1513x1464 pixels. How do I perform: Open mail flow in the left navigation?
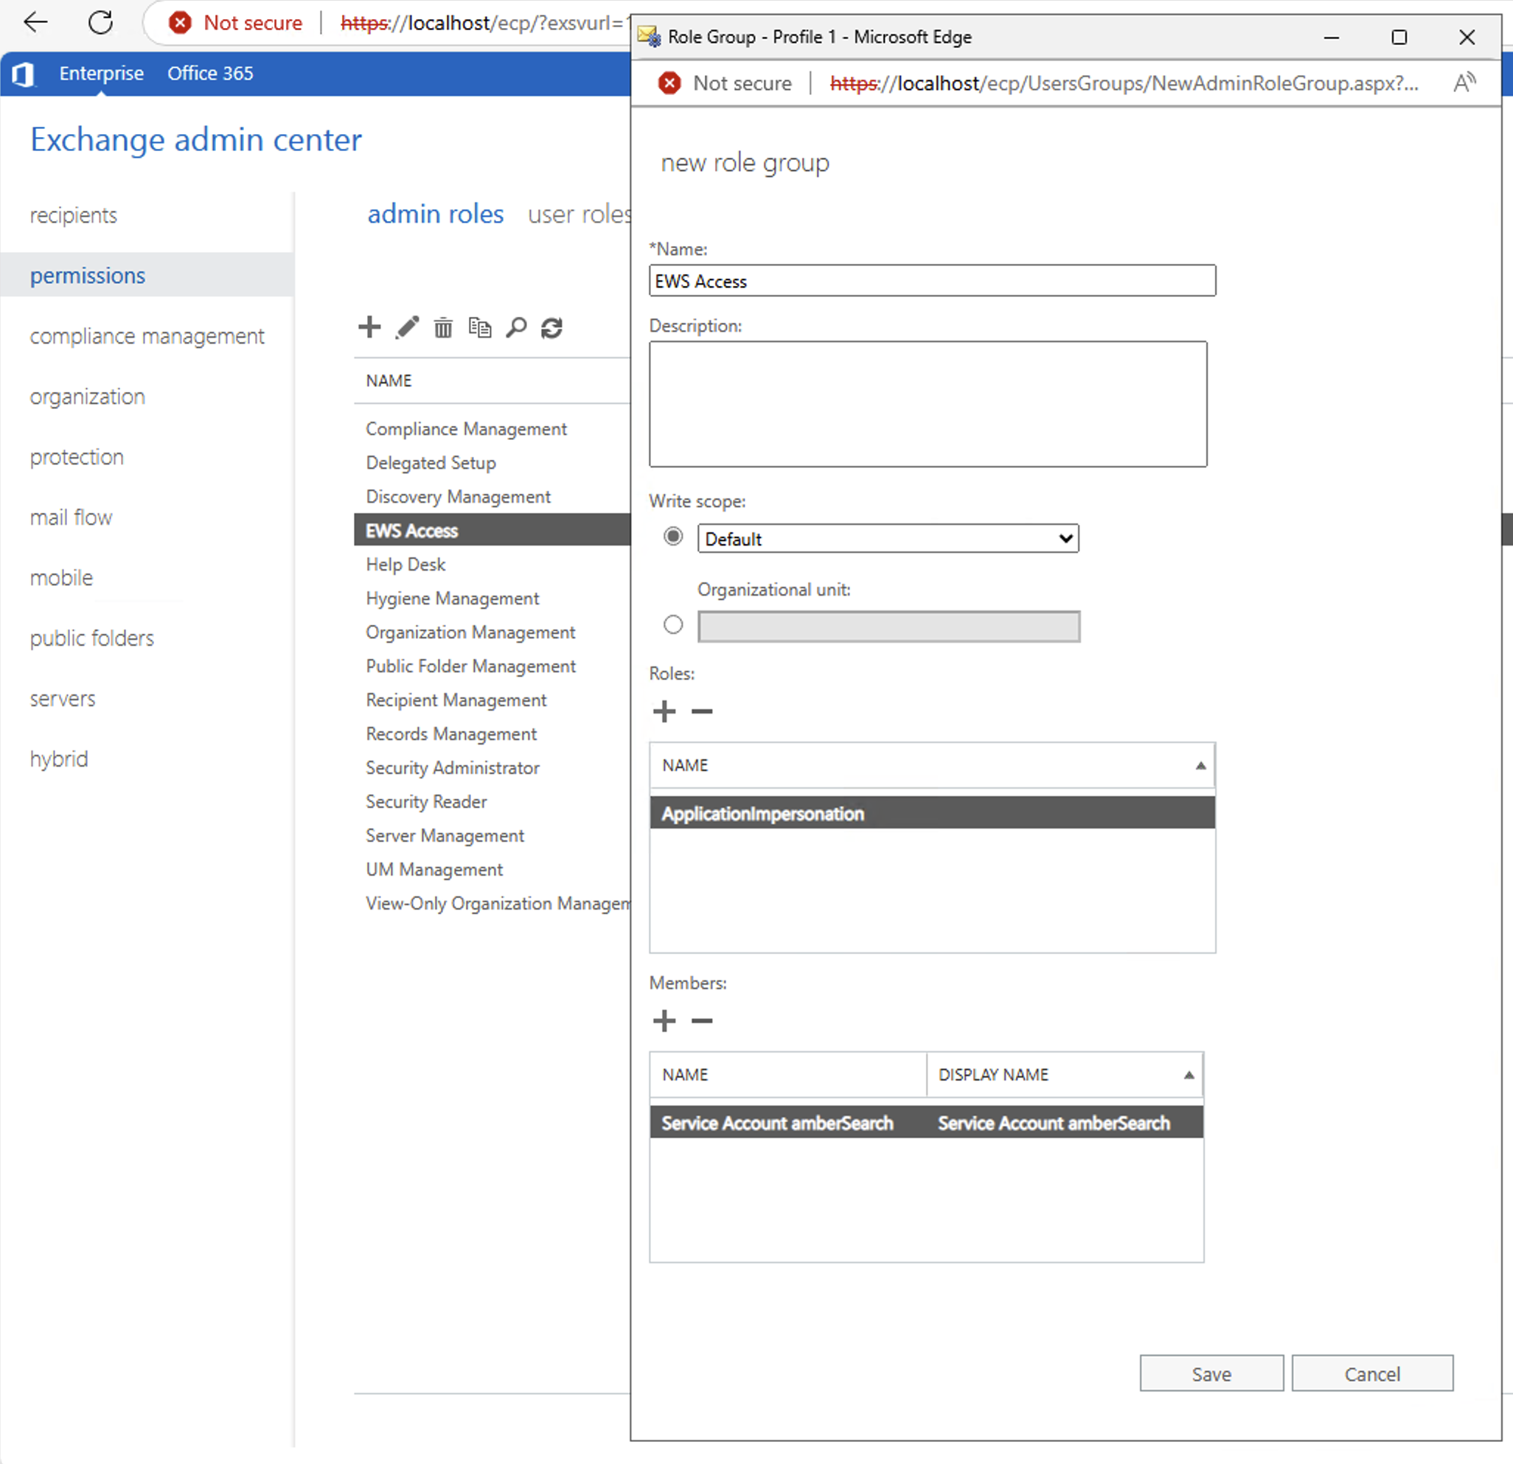point(71,517)
